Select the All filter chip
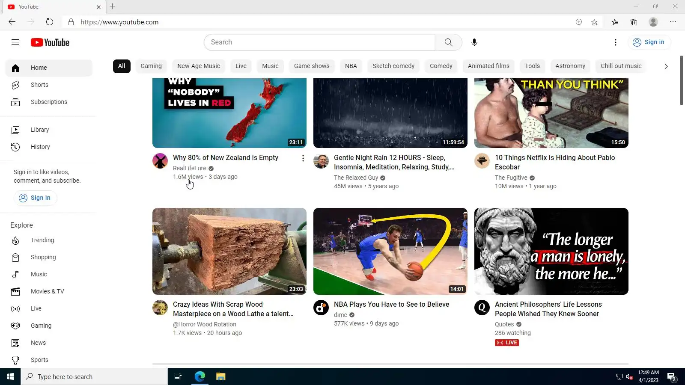 pyautogui.click(x=122, y=66)
